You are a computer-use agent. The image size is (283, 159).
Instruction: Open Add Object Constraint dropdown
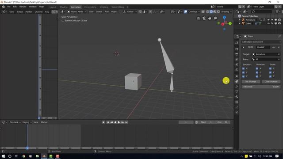click(x=261, y=42)
